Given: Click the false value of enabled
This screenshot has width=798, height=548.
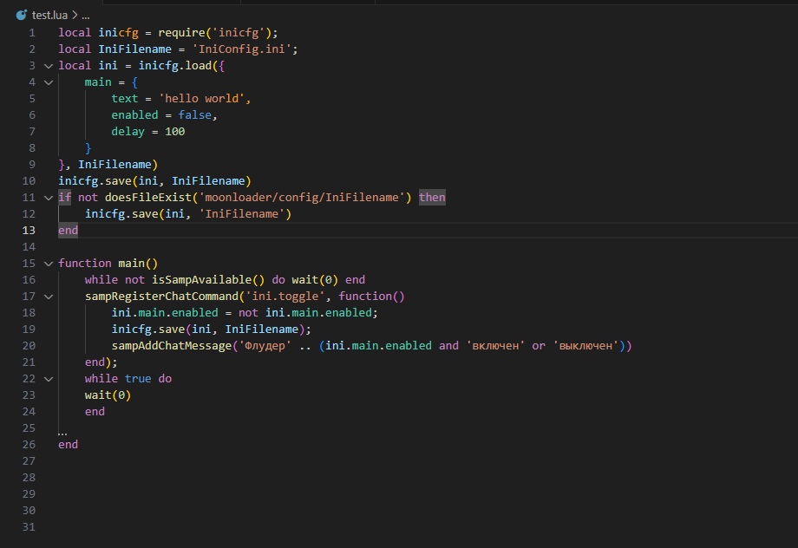Looking at the screenshot, I should point(194,115).
